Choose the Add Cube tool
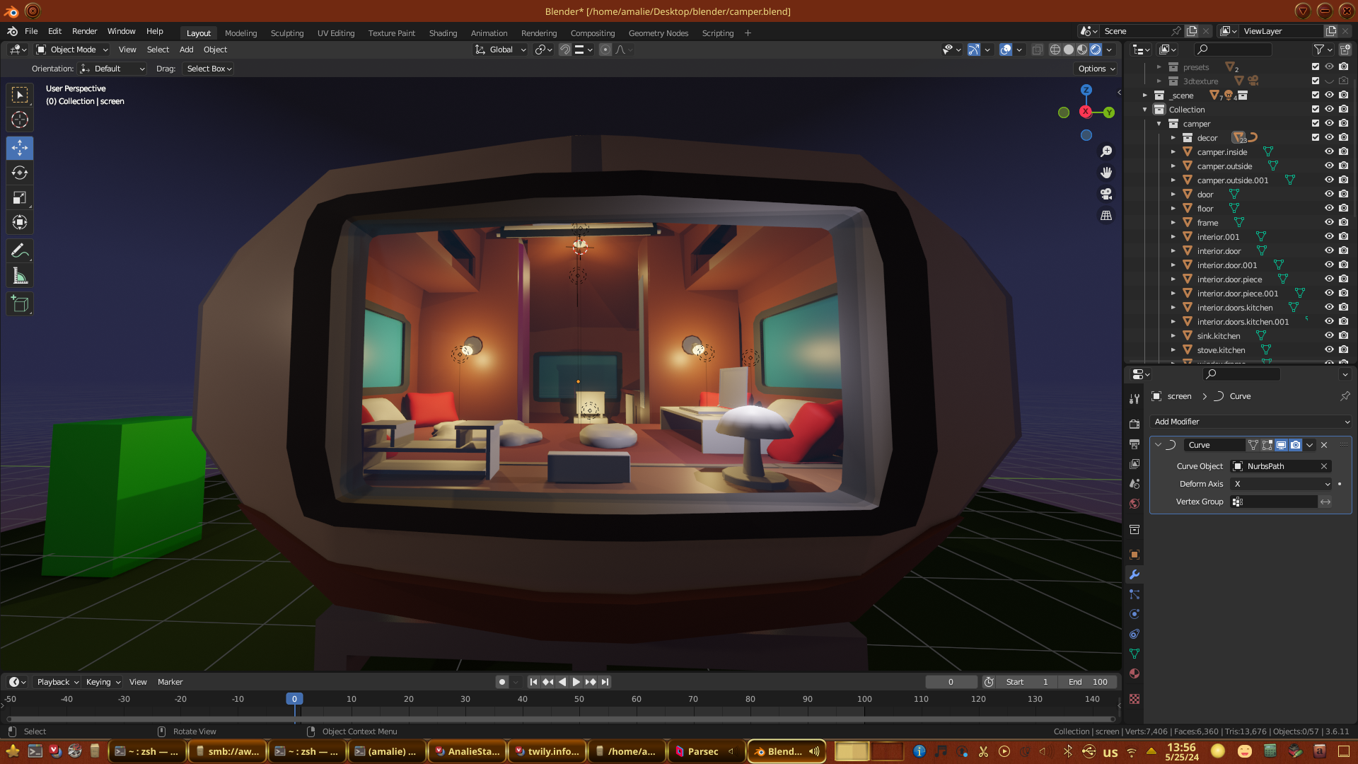This screenshot has height=764, width=1358. pos(20,305)
